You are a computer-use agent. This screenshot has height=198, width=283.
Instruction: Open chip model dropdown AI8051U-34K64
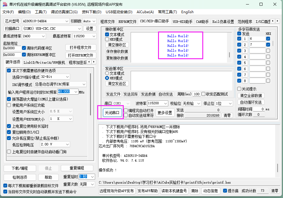pyautogui.click(x=45, y=21)
